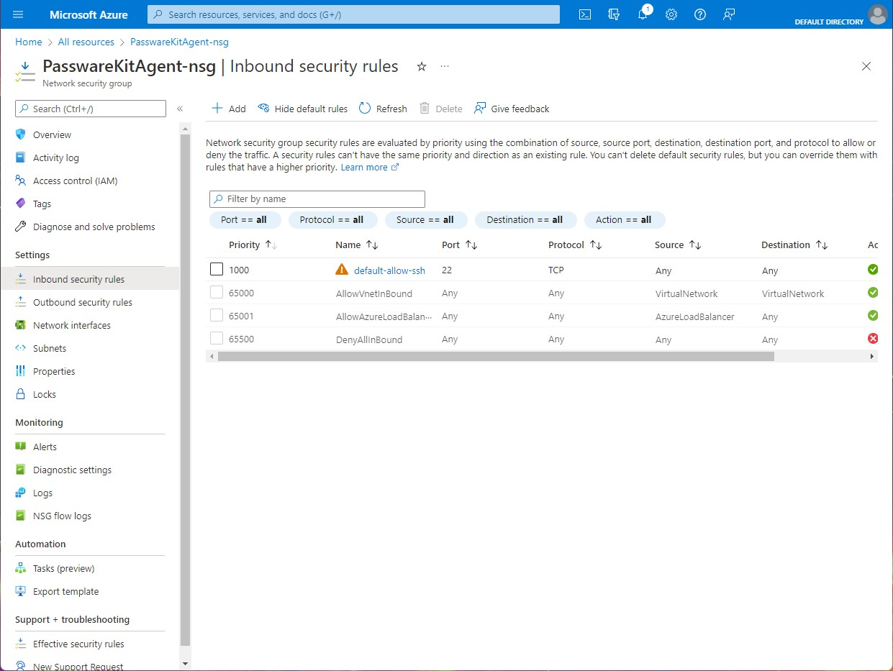
Task: Click the left menu vertical scrollbar
Action: click(185, 388)
